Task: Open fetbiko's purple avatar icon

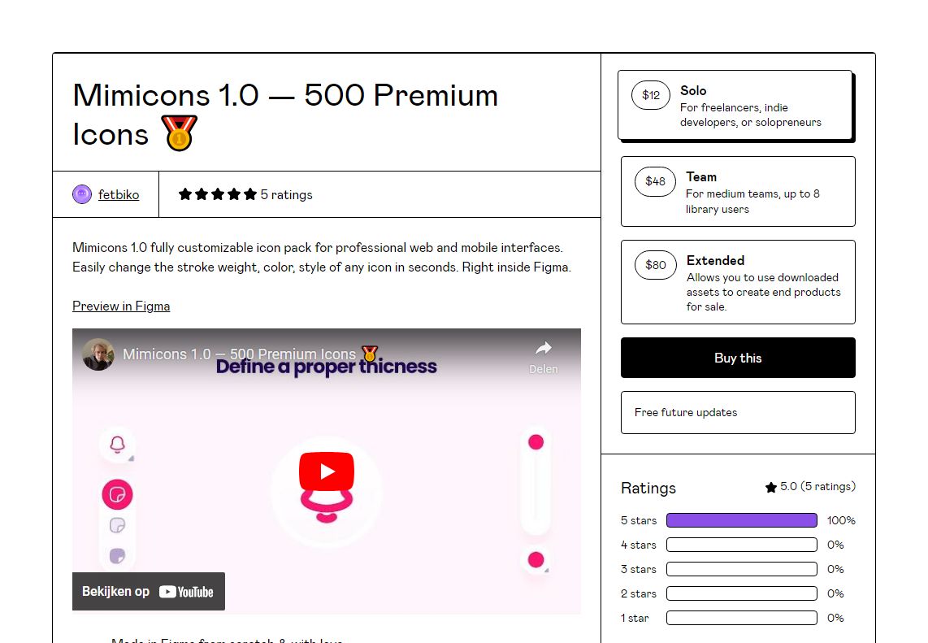Action: point(82,194)
